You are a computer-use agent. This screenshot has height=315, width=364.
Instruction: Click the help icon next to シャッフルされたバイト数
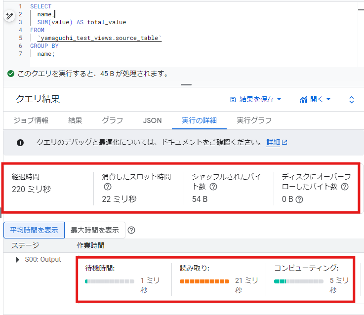213,187
